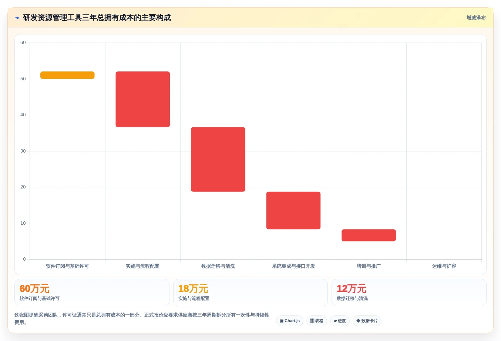Click the red 系统集成与接口开发 bar
Viewport: 501px width, 341px height.
tap(293, 210)
